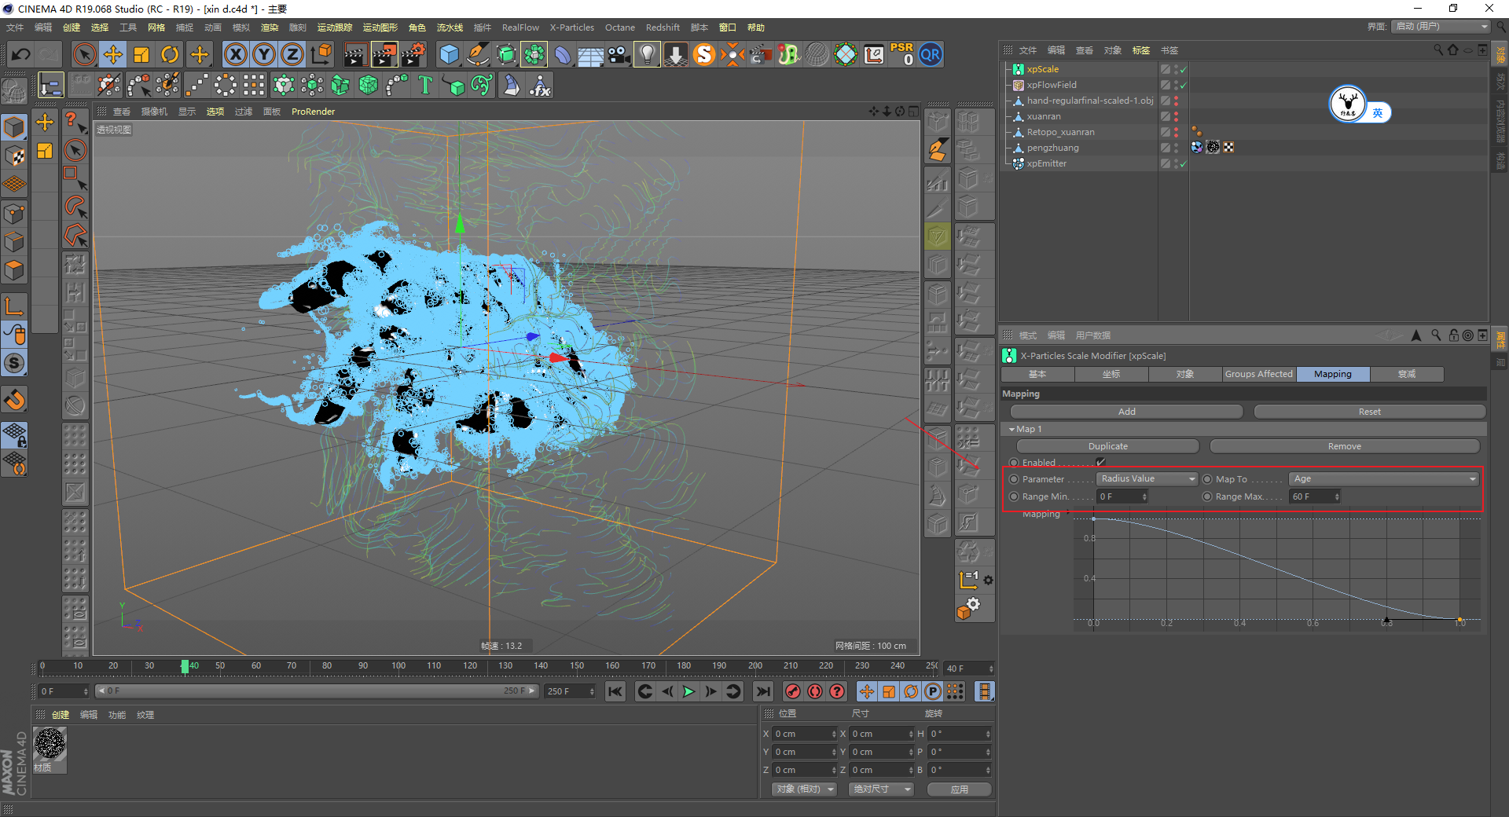Image resolution: width=1509 pixels, height=817 pixels.
Task: Open the object coordinate mode dropdown
Action: (804, 789)
